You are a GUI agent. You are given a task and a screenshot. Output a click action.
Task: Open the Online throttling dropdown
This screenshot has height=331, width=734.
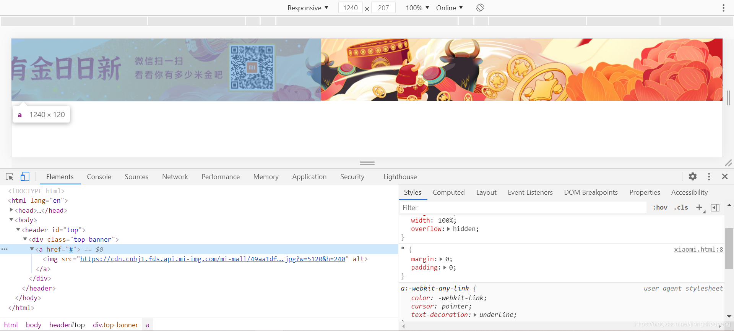[450, 8]
